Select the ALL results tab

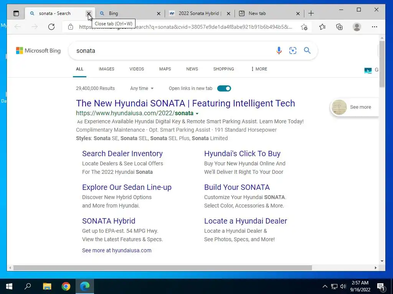(80, 69)
